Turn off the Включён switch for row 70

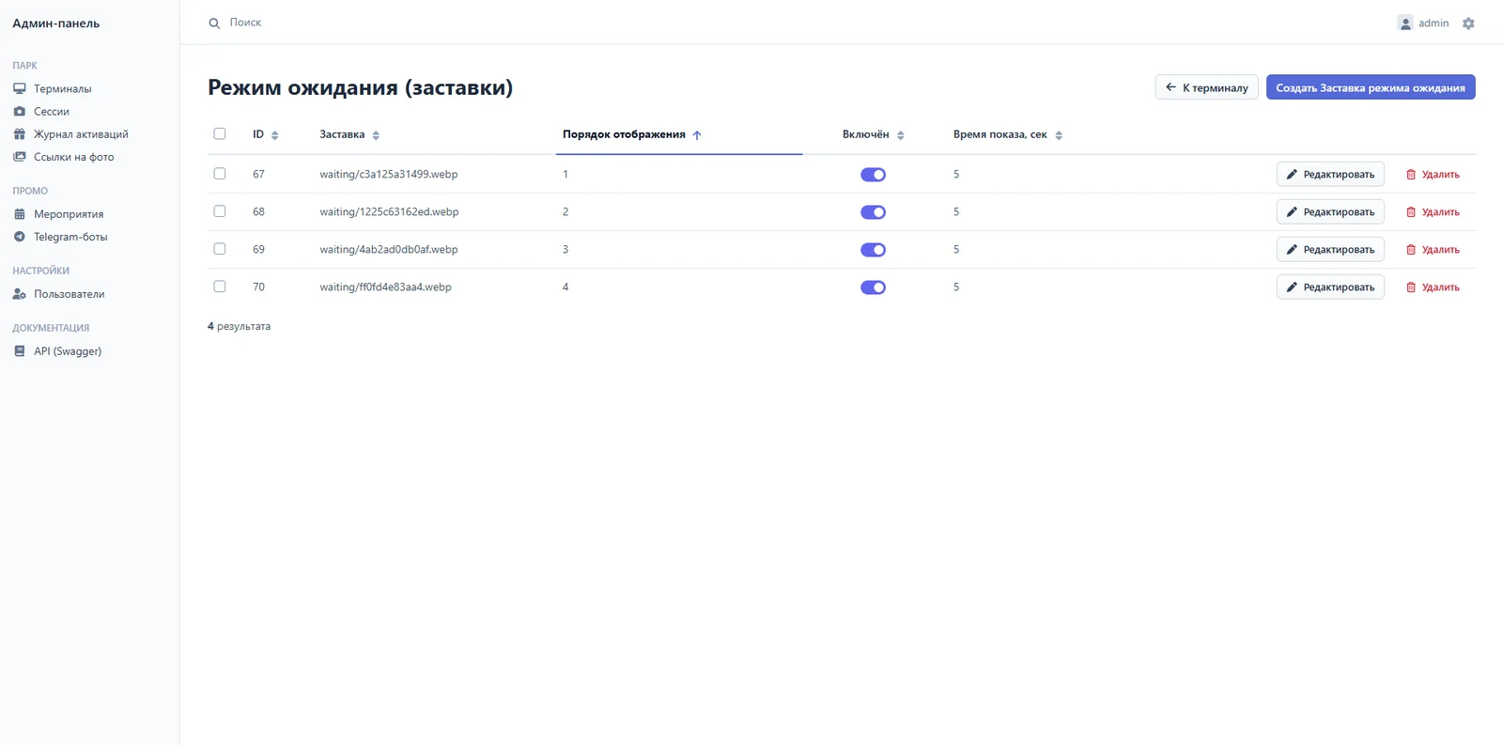[873, 287]
